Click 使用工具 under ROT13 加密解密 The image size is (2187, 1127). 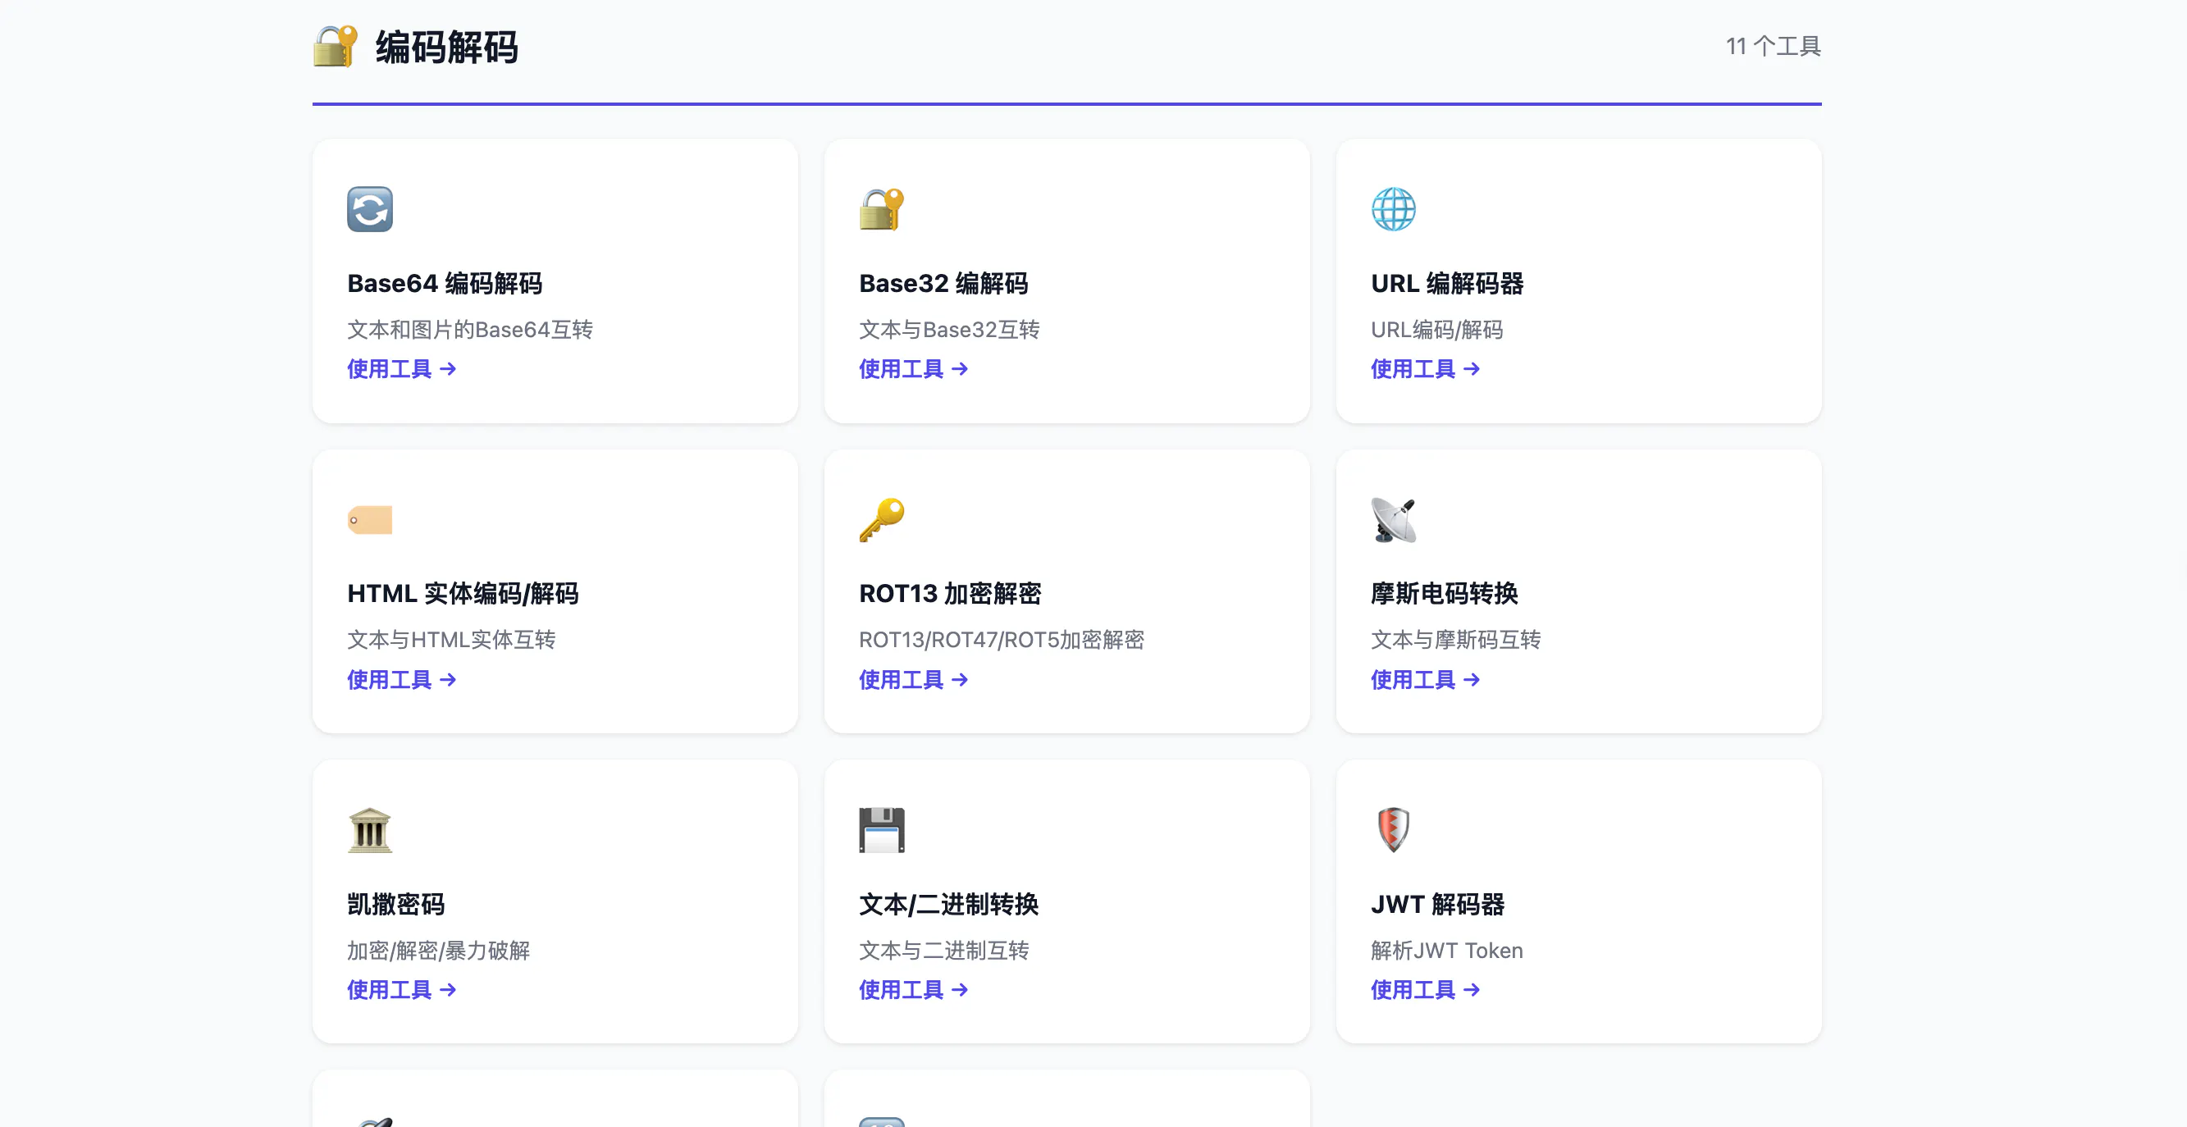[914, 680]
